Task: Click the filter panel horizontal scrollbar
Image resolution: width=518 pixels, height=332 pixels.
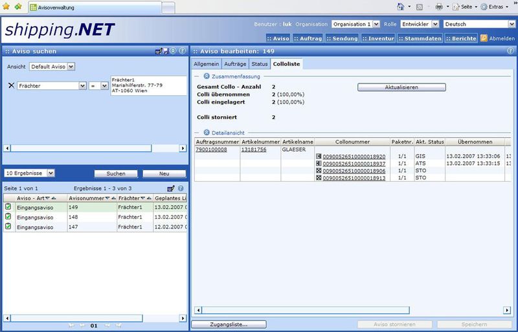Action: pyautogui.click(x=78, y=148)
